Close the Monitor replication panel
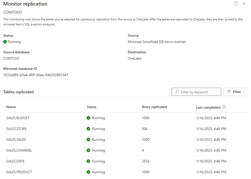Image resolution: width=251 pixels, height=179 pixels. pos(244,4)
